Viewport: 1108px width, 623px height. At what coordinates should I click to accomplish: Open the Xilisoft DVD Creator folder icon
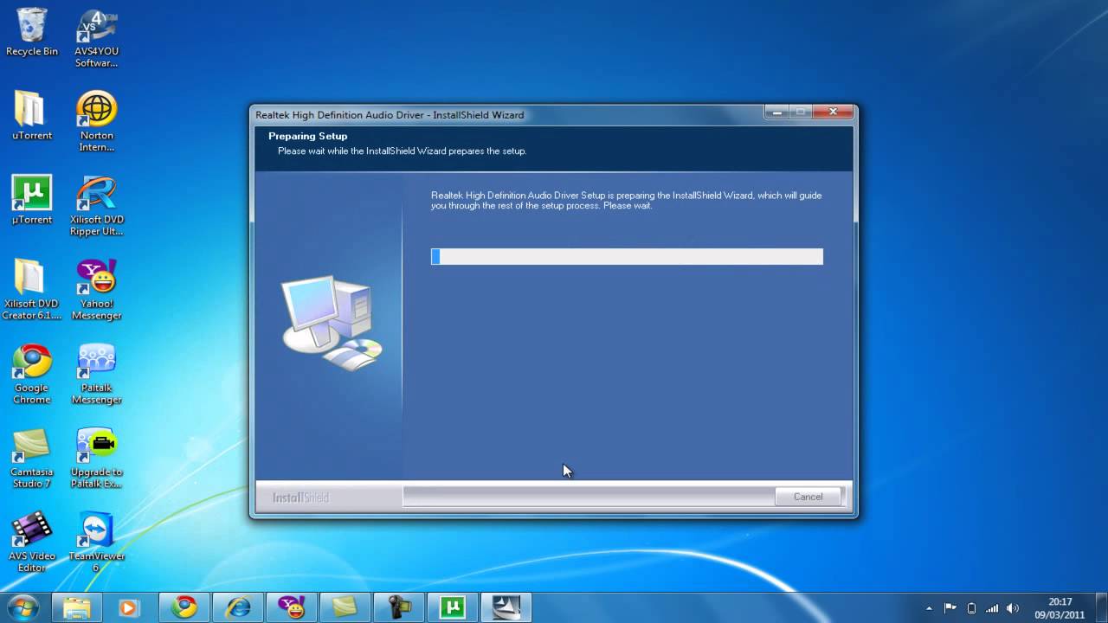coord(32,290)
